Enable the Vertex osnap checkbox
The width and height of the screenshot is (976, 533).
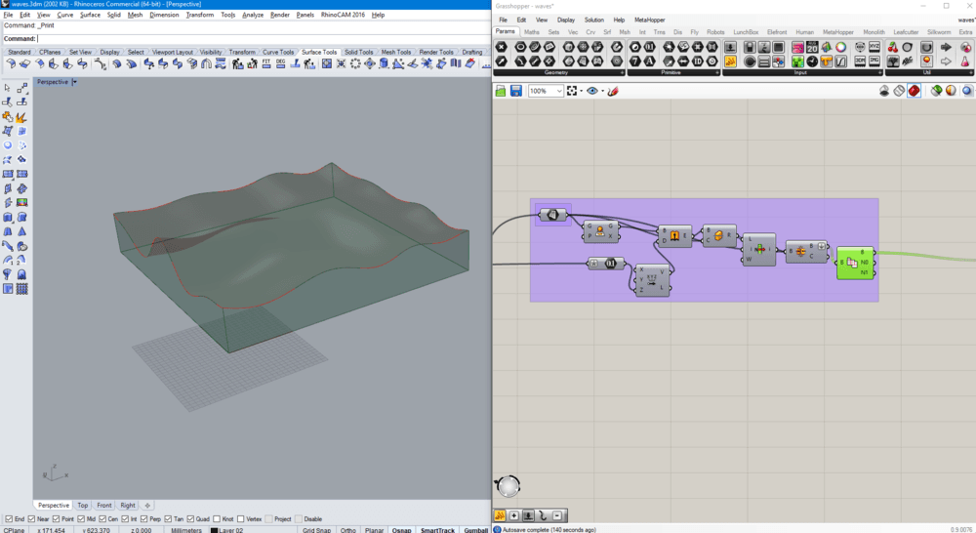(241, 518)
